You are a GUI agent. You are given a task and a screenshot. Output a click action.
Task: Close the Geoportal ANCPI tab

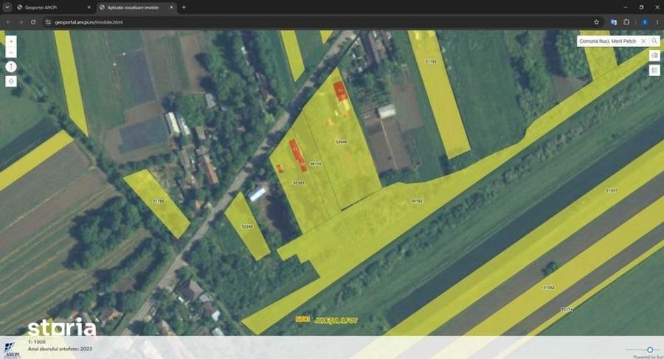[x=89, y=7]
